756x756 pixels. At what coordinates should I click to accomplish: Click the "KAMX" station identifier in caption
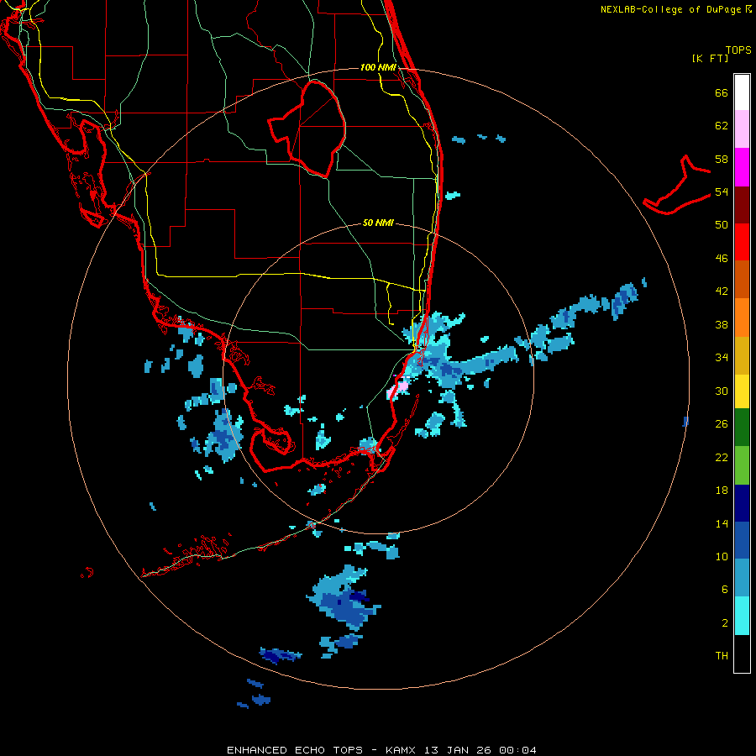tap(400, 750)
